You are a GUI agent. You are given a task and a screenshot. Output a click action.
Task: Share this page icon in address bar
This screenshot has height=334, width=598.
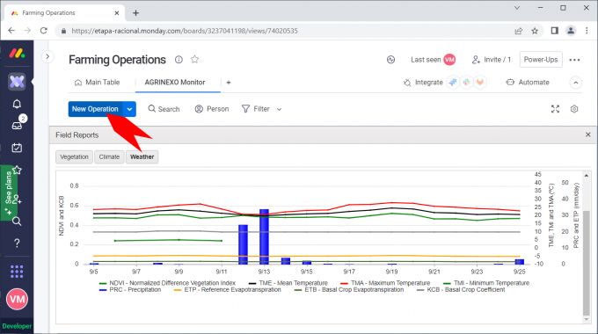pos(518,31)
